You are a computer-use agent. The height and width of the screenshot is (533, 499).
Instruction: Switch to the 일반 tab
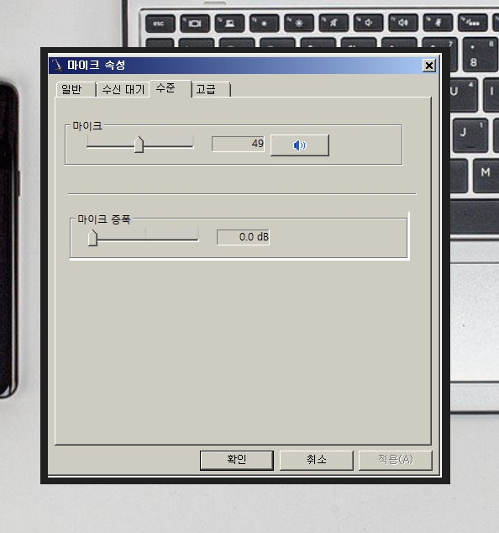pyautogui.click(x=76, y=89)
